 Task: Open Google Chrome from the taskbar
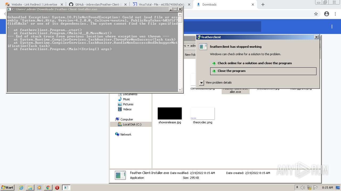48,188
